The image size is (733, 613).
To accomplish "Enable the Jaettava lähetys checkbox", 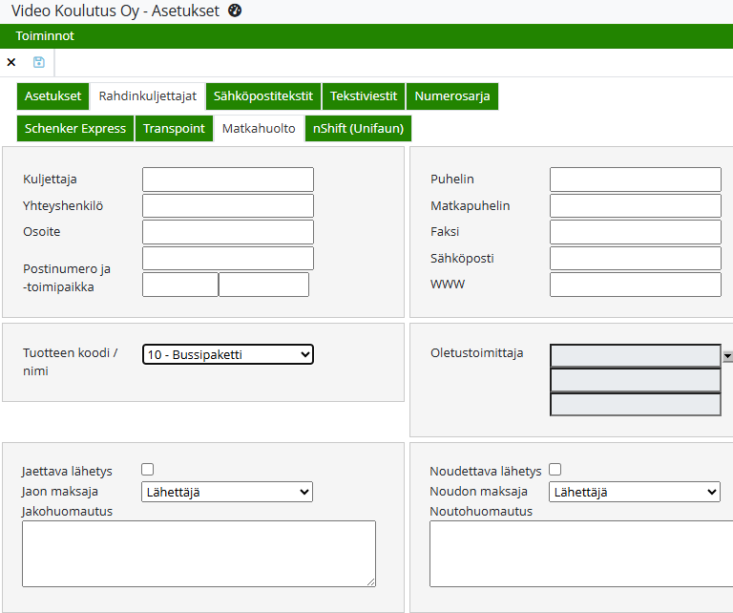I will pos(147,469).
